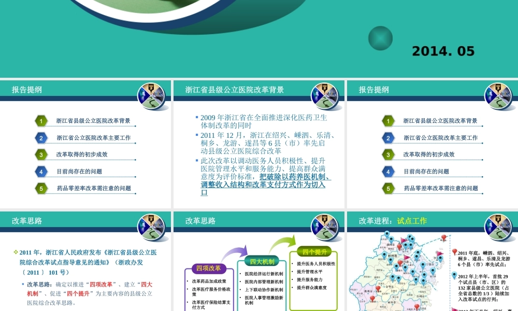Click the teal sphere decoration beside 2014.05
Viewport: 518px width, 311px height.
381,39
